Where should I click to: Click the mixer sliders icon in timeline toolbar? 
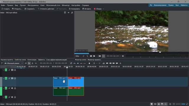(x=100, y=63)
